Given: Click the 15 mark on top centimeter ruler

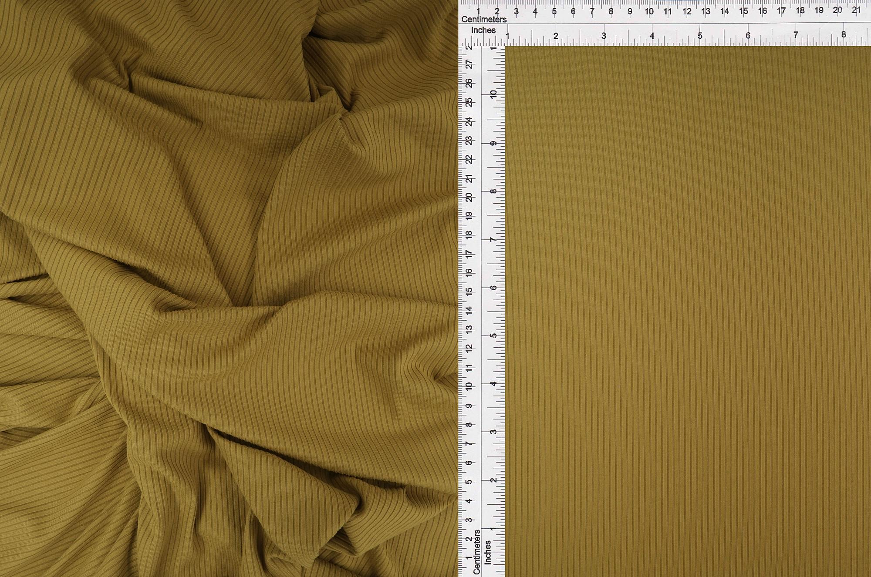Looking at the screenshot, I should 743,11.
